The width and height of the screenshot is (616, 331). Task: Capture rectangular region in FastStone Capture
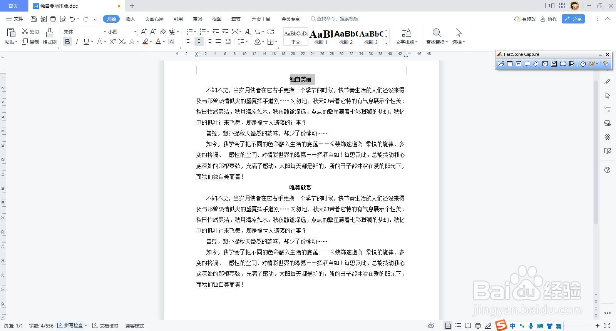point(527,64)
